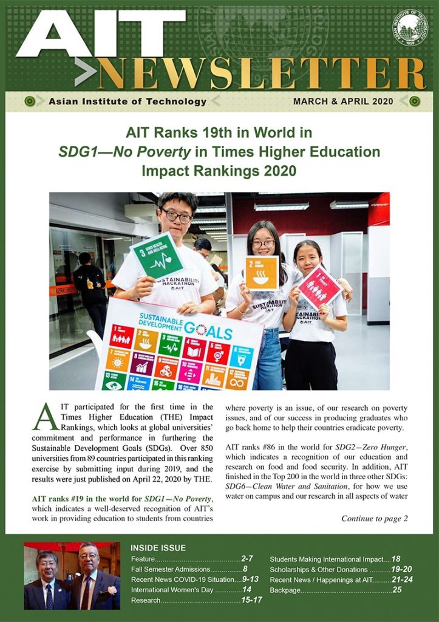
Task: Click the large drop-cap letter A
Action: (46, 417)
